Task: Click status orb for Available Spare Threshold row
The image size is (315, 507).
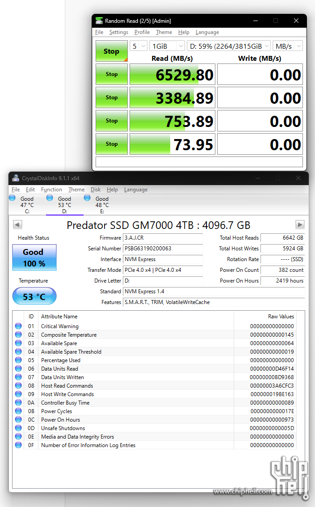Action: (18, 351)
